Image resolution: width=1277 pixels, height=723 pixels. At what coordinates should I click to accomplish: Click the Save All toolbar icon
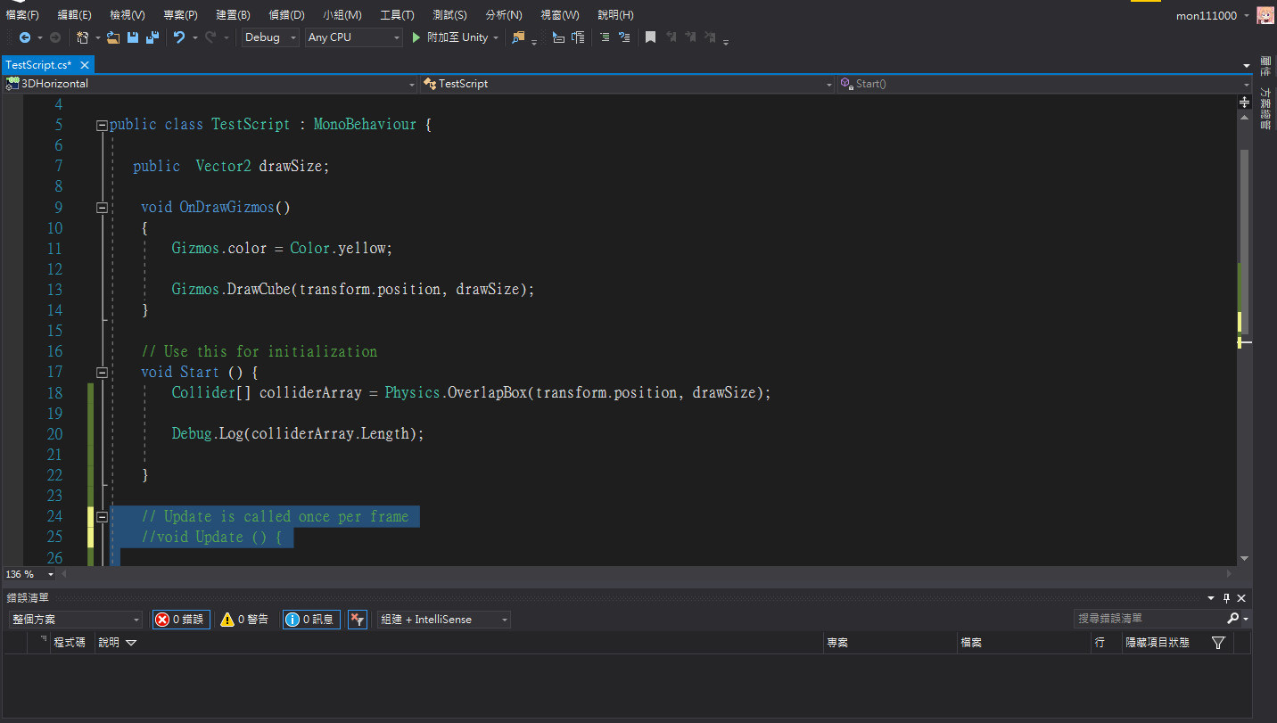[152, 37]
